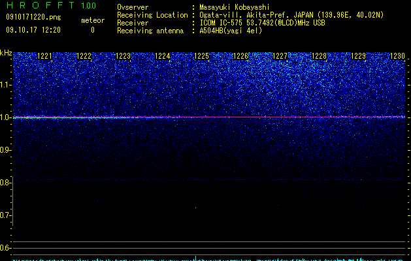Click the observer name Masayuki Kobayashi
Image resolution: width=411 pixels, height=261 pixels.
tap(235, 7)
